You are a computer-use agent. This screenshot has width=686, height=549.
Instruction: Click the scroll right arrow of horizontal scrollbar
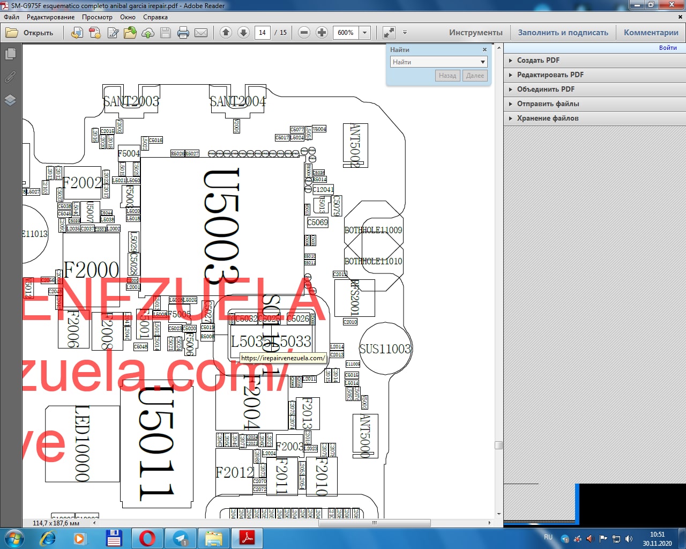489,523
